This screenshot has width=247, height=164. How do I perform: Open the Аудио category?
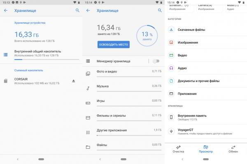point(206,68)
